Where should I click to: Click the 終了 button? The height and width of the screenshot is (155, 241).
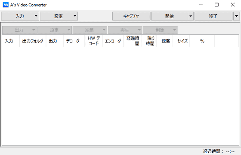point(213,16)
